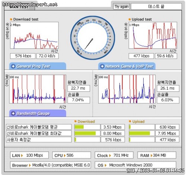Click the CPU 586 field
The width and height of the screenshot is (186, 175).
[72, 155]
